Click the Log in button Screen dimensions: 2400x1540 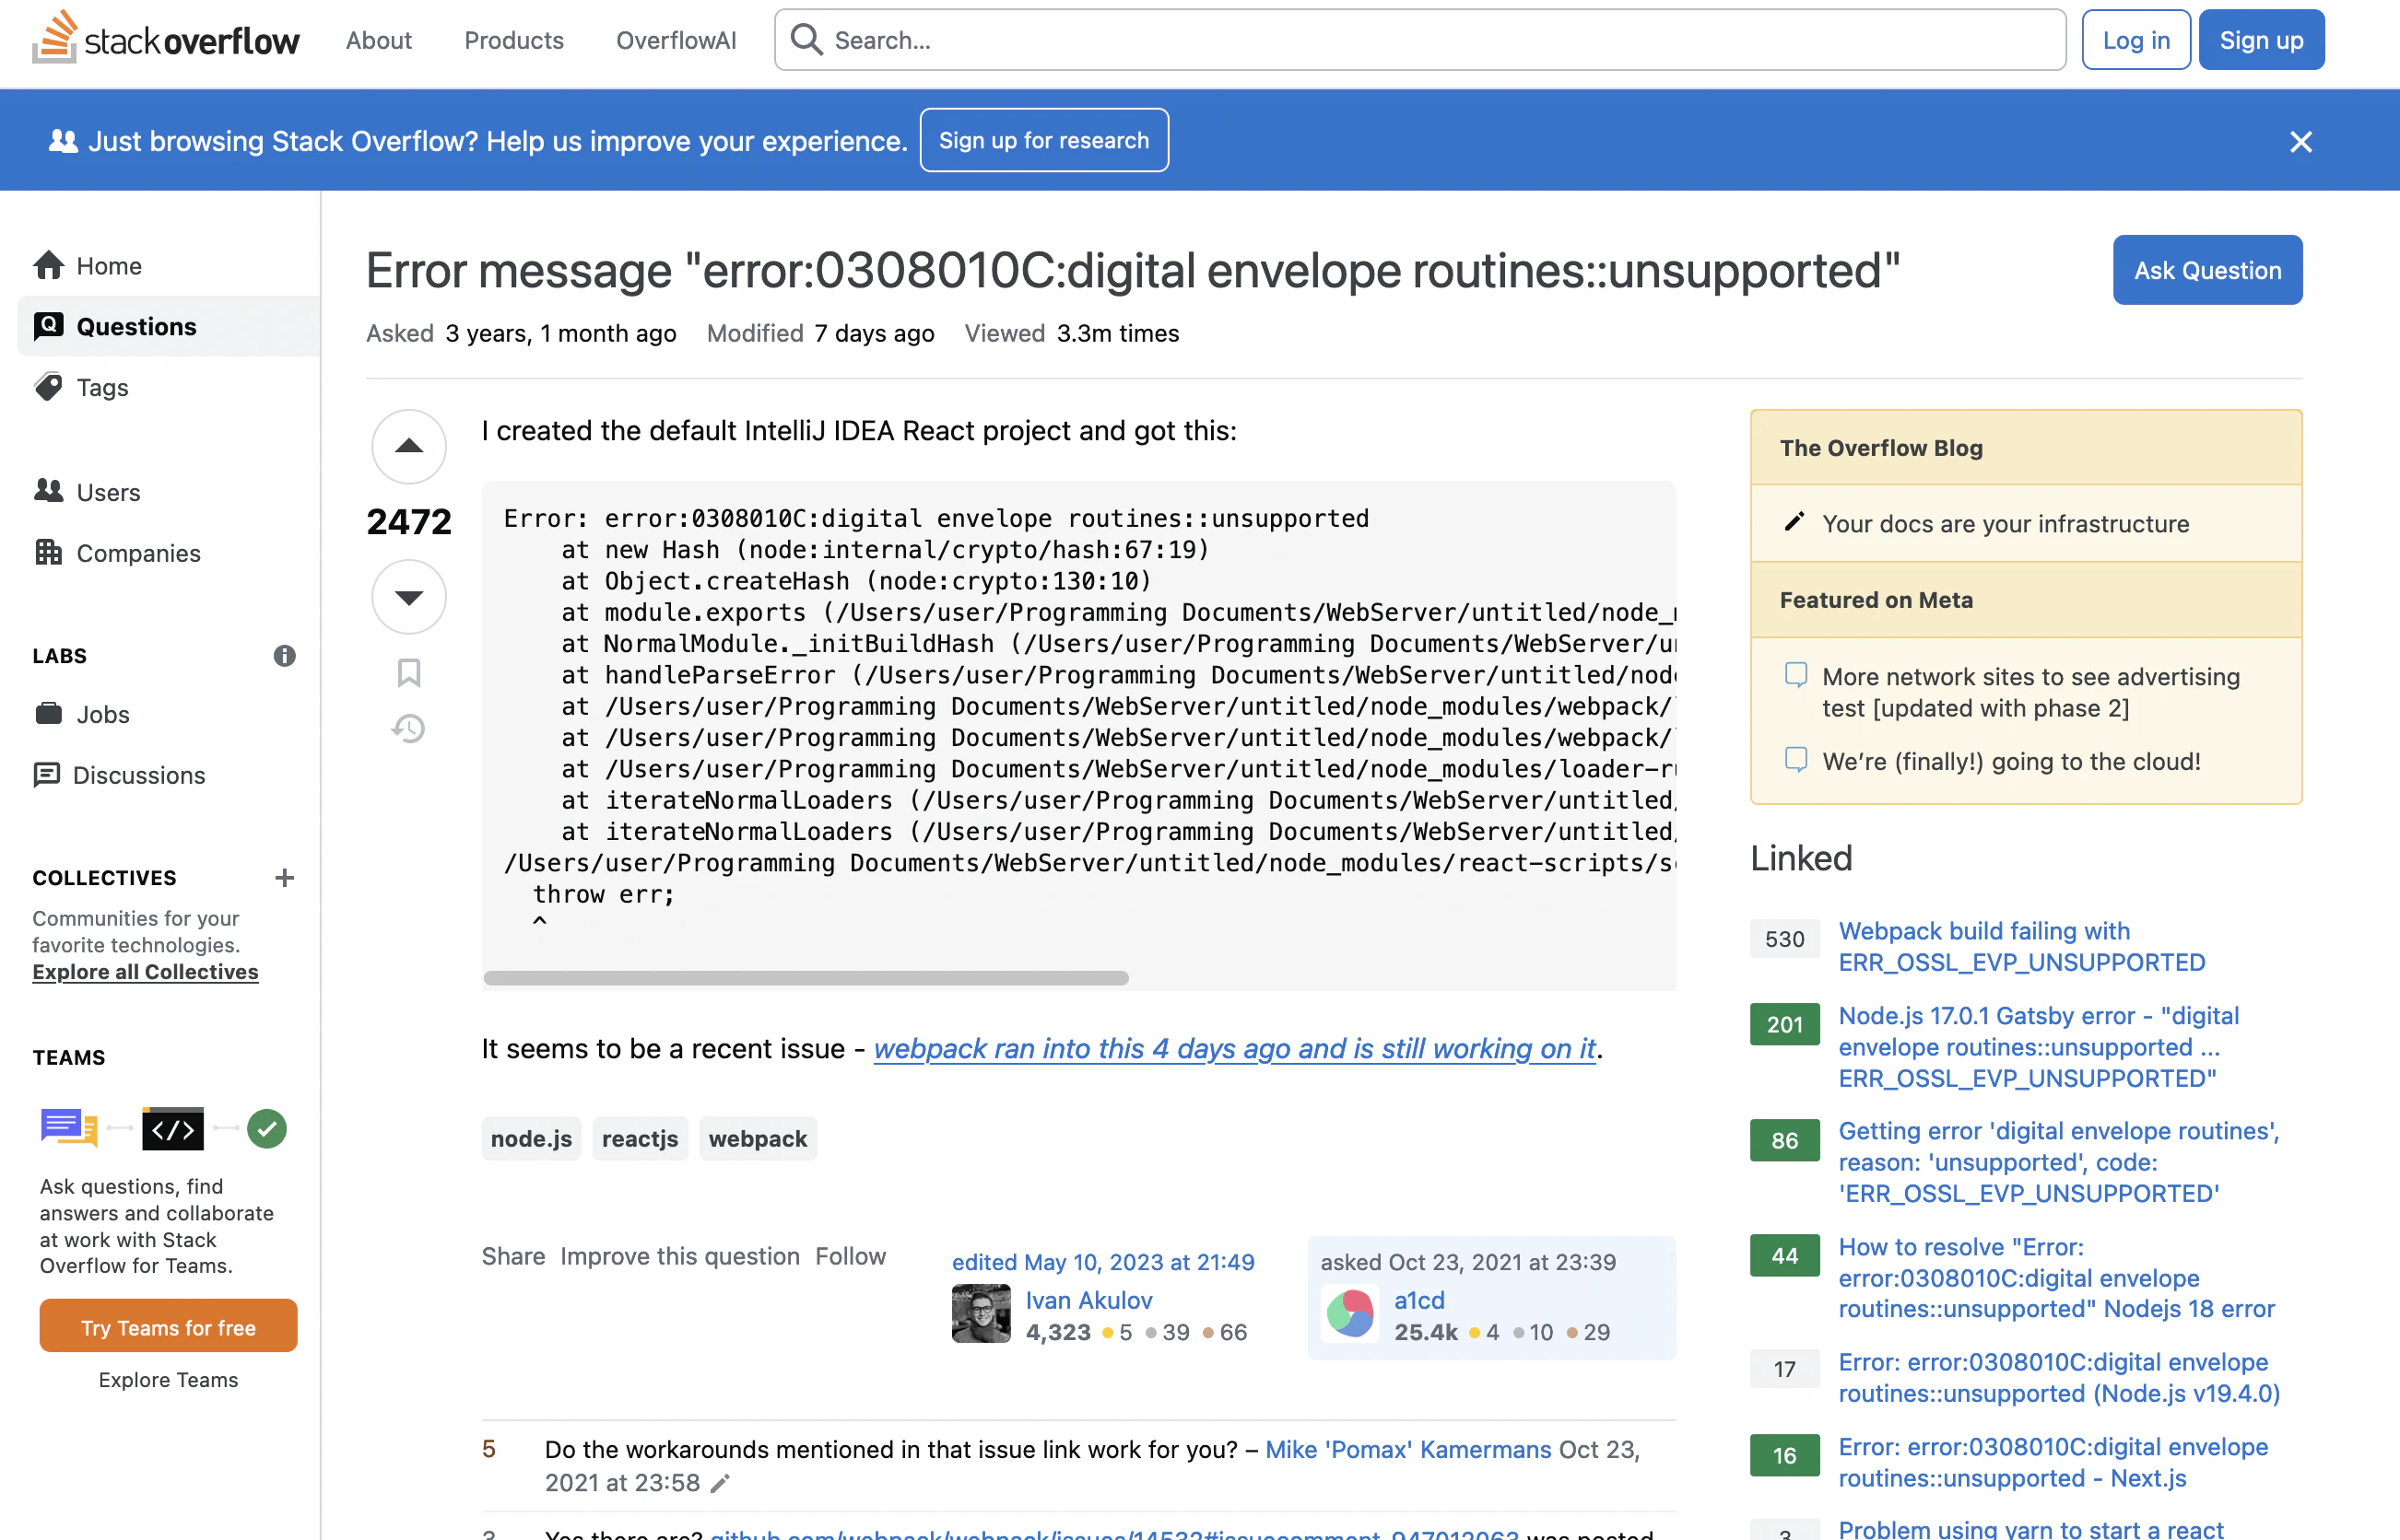click(2135, 40)
